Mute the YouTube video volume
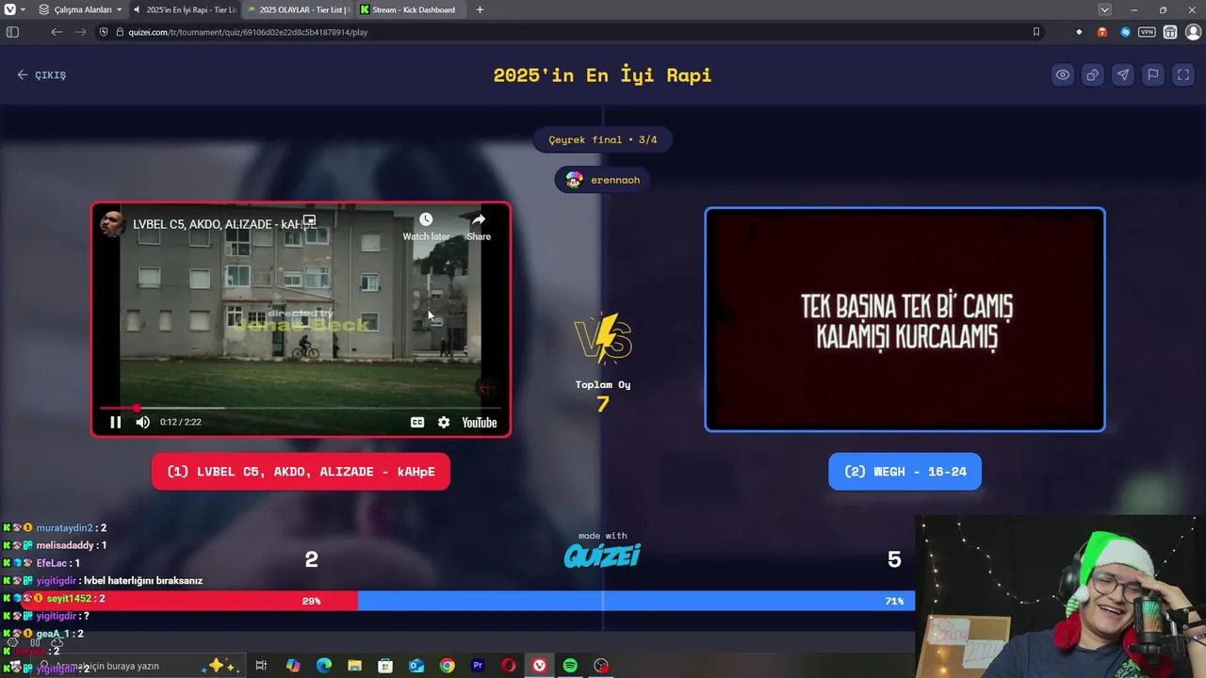Screen dimensions: 1206x678 click(142, 423)
